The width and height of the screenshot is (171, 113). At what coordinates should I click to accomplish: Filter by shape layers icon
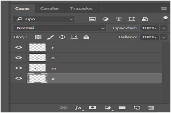pyautogui.click(x=131, y=19)
